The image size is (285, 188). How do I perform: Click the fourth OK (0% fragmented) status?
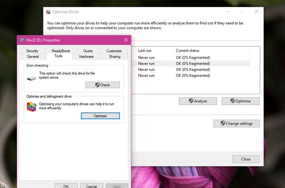pos(193,76)
